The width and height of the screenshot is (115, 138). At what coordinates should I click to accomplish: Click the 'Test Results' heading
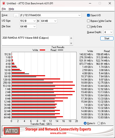58,47
